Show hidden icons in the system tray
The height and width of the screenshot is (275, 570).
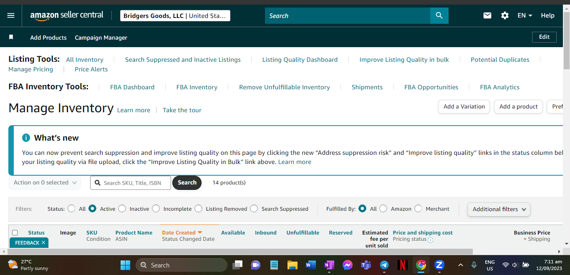(460, 265)
